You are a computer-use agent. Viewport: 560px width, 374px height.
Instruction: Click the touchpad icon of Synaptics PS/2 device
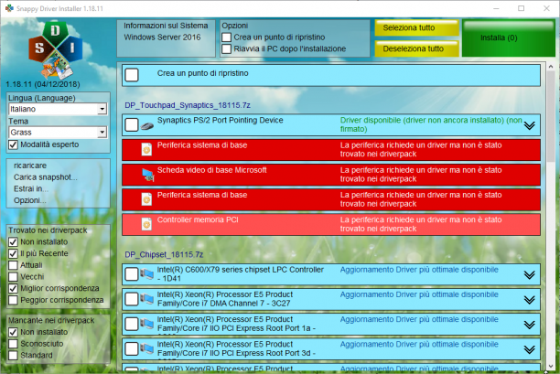click(x=147, y=126)
